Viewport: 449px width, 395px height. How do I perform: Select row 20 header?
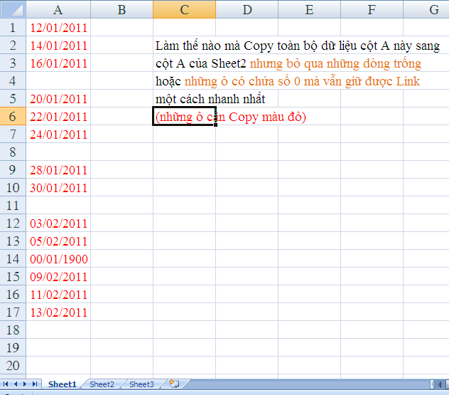tap(13, 365)
